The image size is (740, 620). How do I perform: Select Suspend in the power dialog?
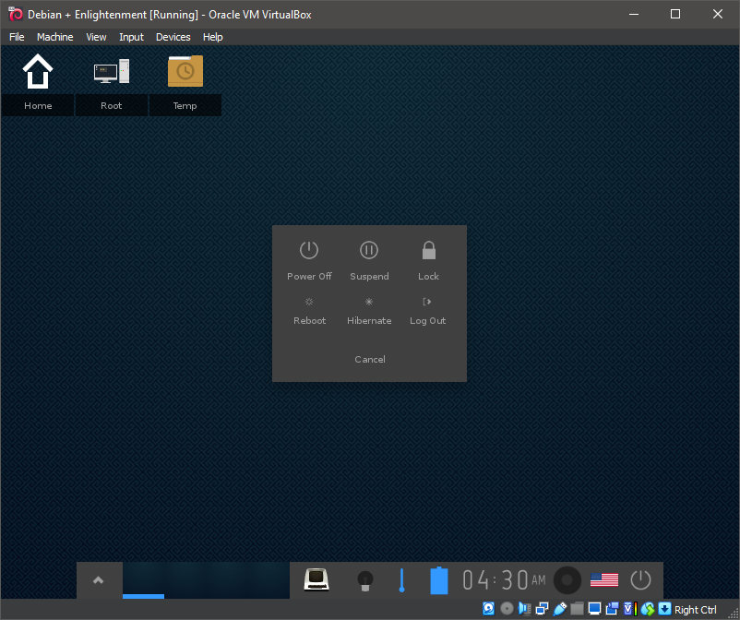[x=369, y=251]
